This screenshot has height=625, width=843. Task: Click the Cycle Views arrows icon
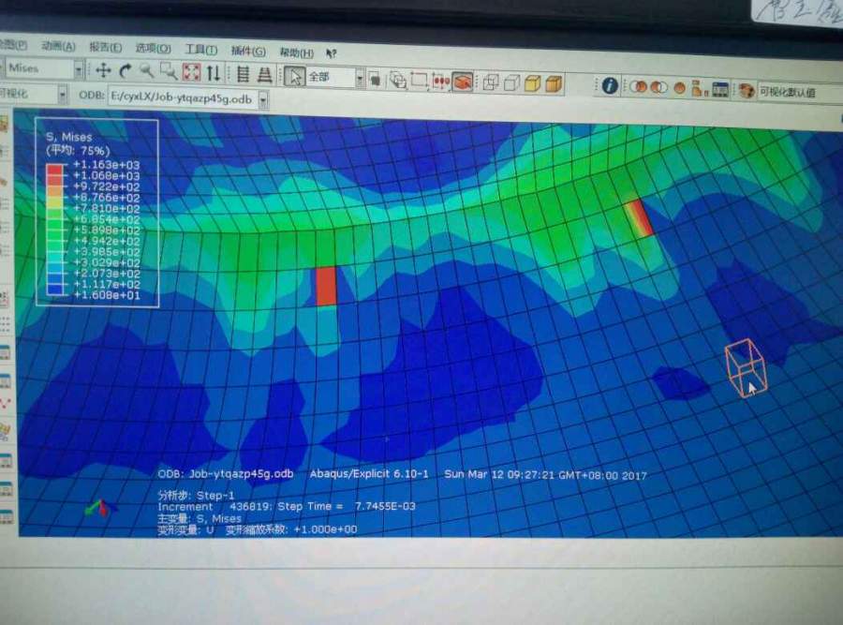214,72
